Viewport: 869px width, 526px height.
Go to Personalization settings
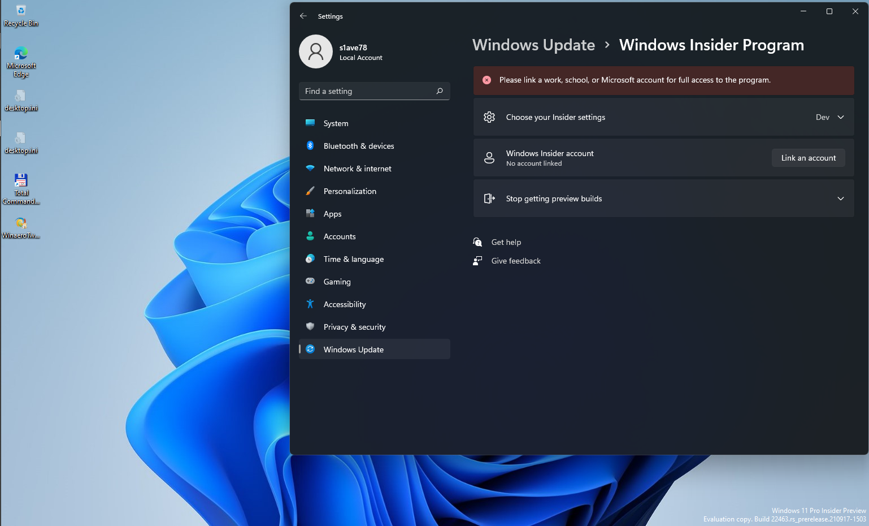pyautogui.click(x=375, y=191)
